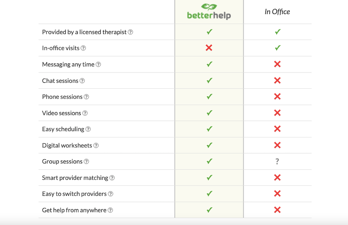Open the help tooltip for In-office visits
The width and height of the screenshot is (348, 225).
point(83,48)
